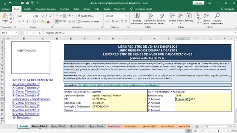Open Fuente dialog launcher
Screen dimensions: 237x133
52,27
